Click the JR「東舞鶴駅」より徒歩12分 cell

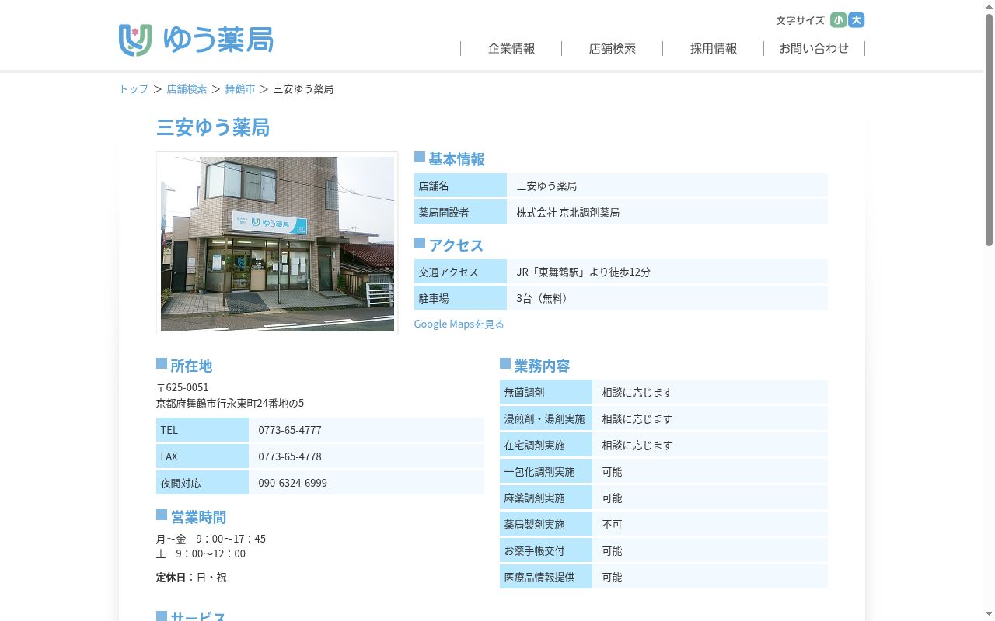coord(667,272)
